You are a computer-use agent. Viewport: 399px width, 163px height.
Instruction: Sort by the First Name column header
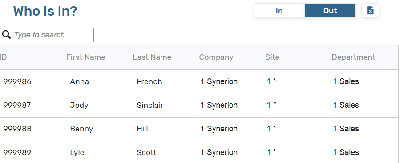[x=86, y=57]
